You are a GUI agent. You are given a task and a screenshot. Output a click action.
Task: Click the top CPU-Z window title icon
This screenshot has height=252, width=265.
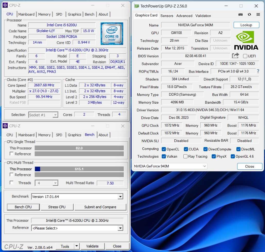tap(5, 5)
